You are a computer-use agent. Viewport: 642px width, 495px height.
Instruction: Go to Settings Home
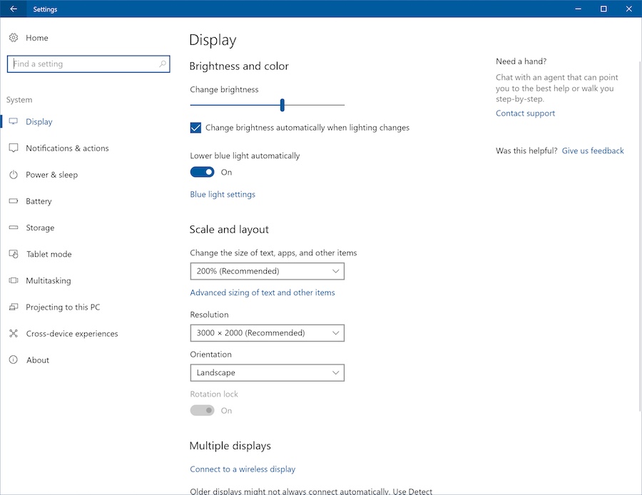(x=36, y=37)
